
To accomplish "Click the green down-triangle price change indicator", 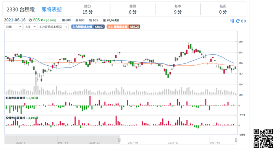I will 42,20.
